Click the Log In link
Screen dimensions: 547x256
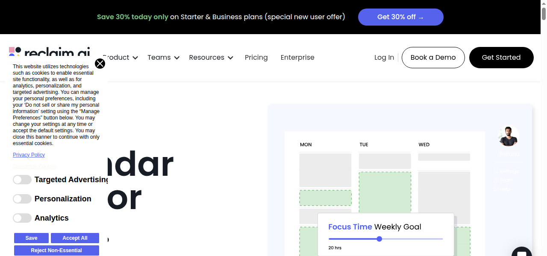(384, 58)
